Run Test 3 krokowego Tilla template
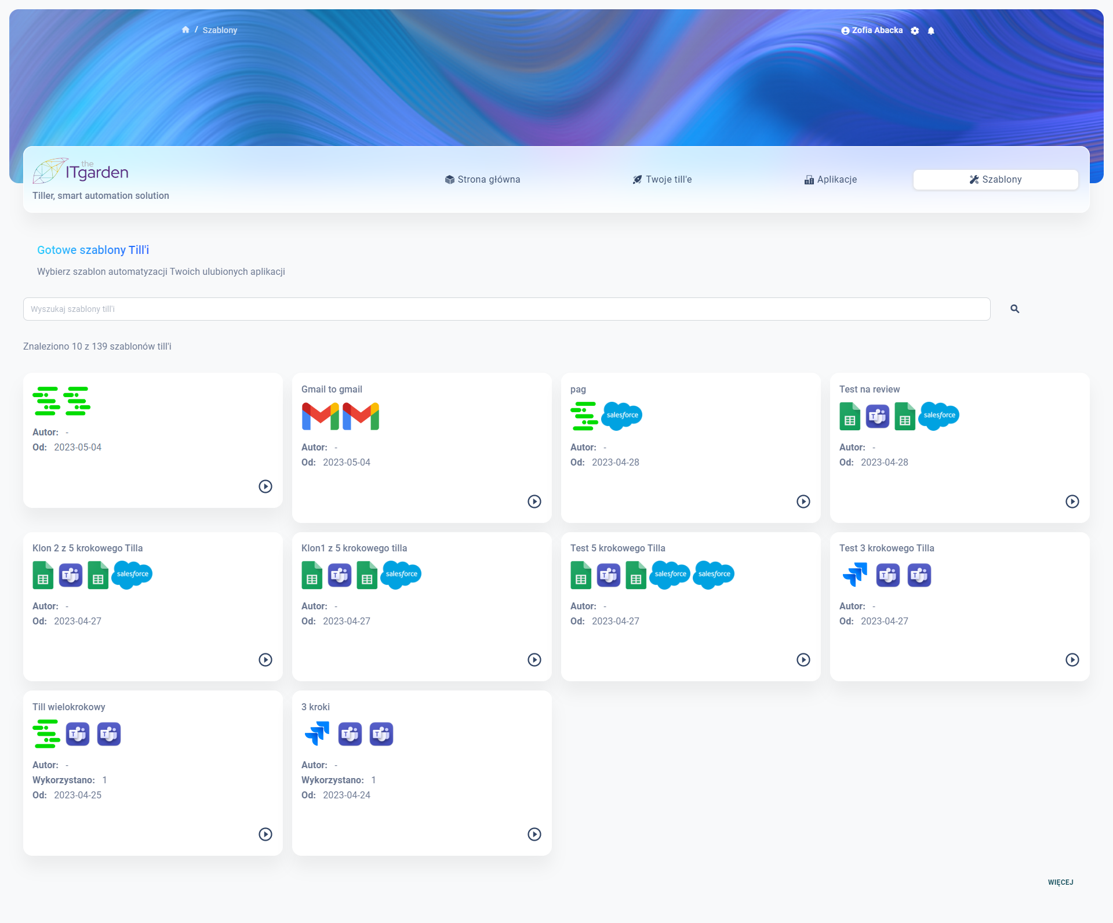 click(x=1072, y=660)
